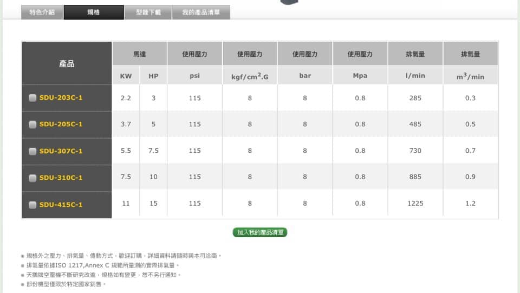
Task: Tick the SDU-205C-1 checkbox
Action: pyautogui.click(x=32, y=125)
